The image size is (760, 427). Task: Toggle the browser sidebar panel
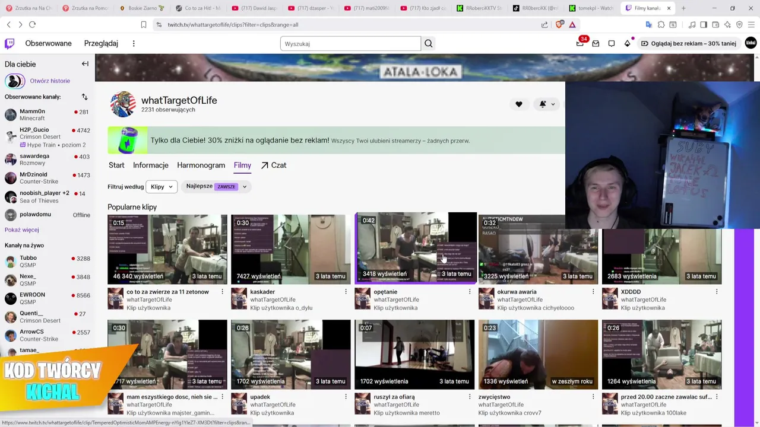(x=704, y=24)
